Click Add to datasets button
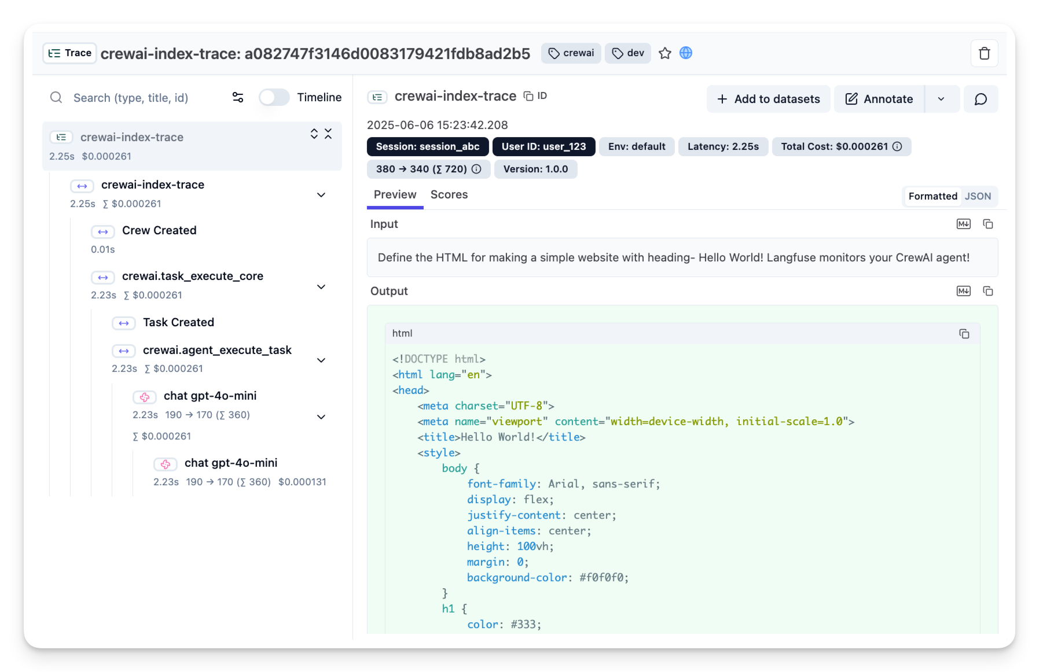The image size is (1039, 672). pyautogui.click(x=768, y=99)
